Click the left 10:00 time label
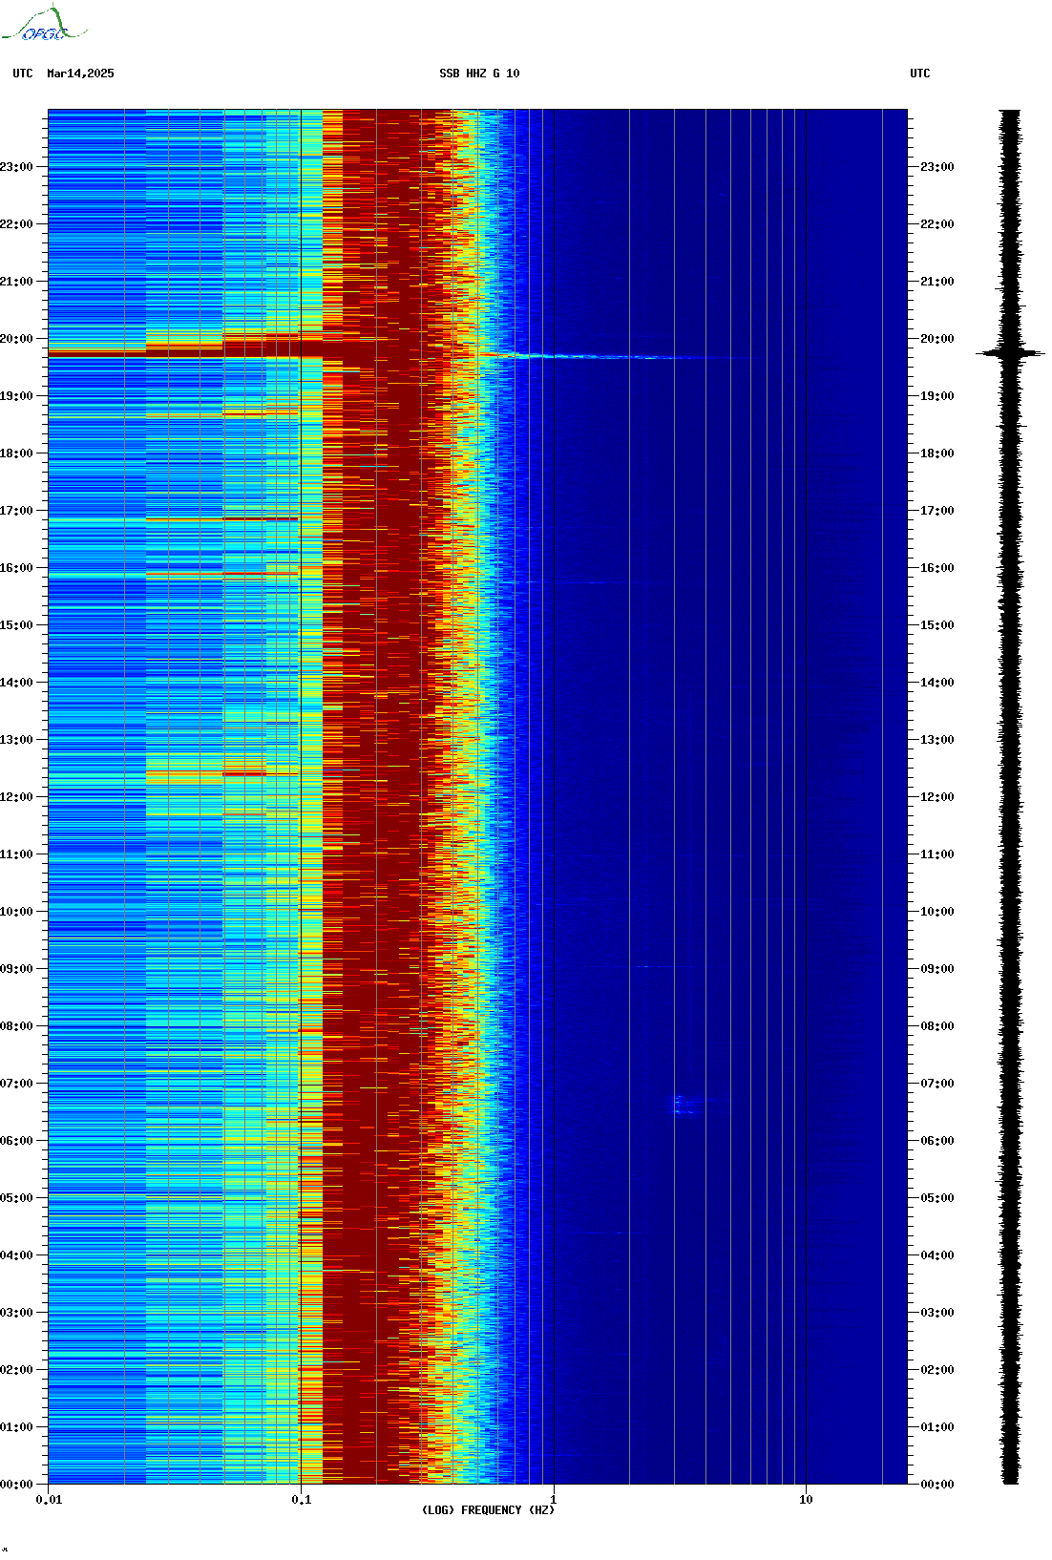This screenshot has width=1052, height=1560. pyautogui.click(x=16, y=912)
